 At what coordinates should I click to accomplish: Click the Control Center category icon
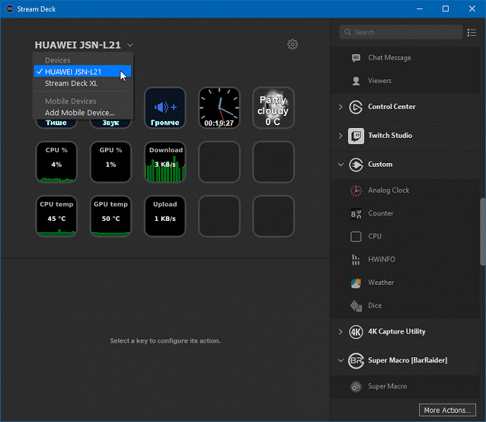pos(356,107)
